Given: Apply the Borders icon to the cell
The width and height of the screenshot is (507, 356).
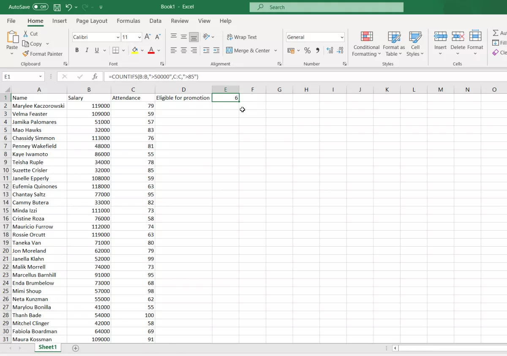Looking at the screenshot, I should tap(115, 50).
